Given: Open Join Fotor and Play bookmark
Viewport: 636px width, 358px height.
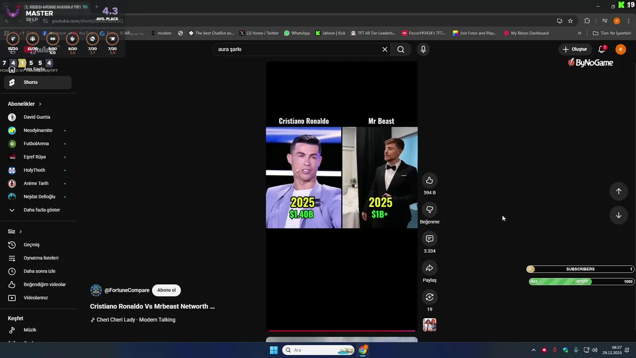Looking at the screenshot, I should tap(475, 33).
